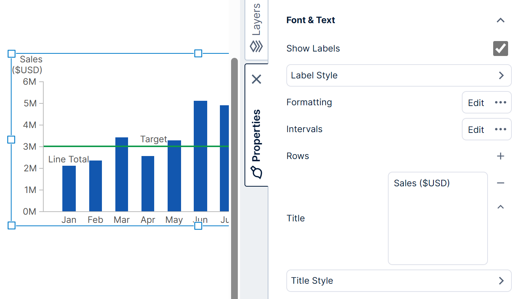The image size is (529, 299).
Task: Add a row with the plus icon
Action: pos(500,156)
